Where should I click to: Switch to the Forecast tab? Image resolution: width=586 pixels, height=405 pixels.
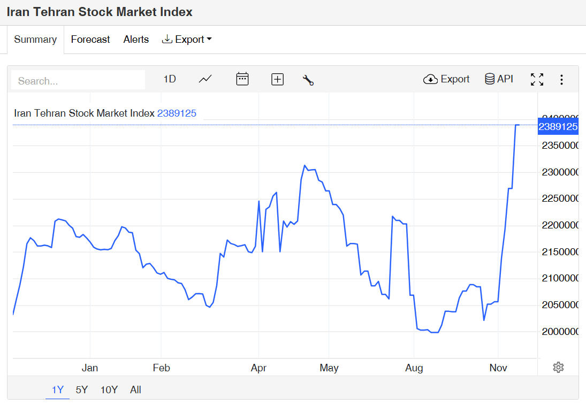(90, 40)
